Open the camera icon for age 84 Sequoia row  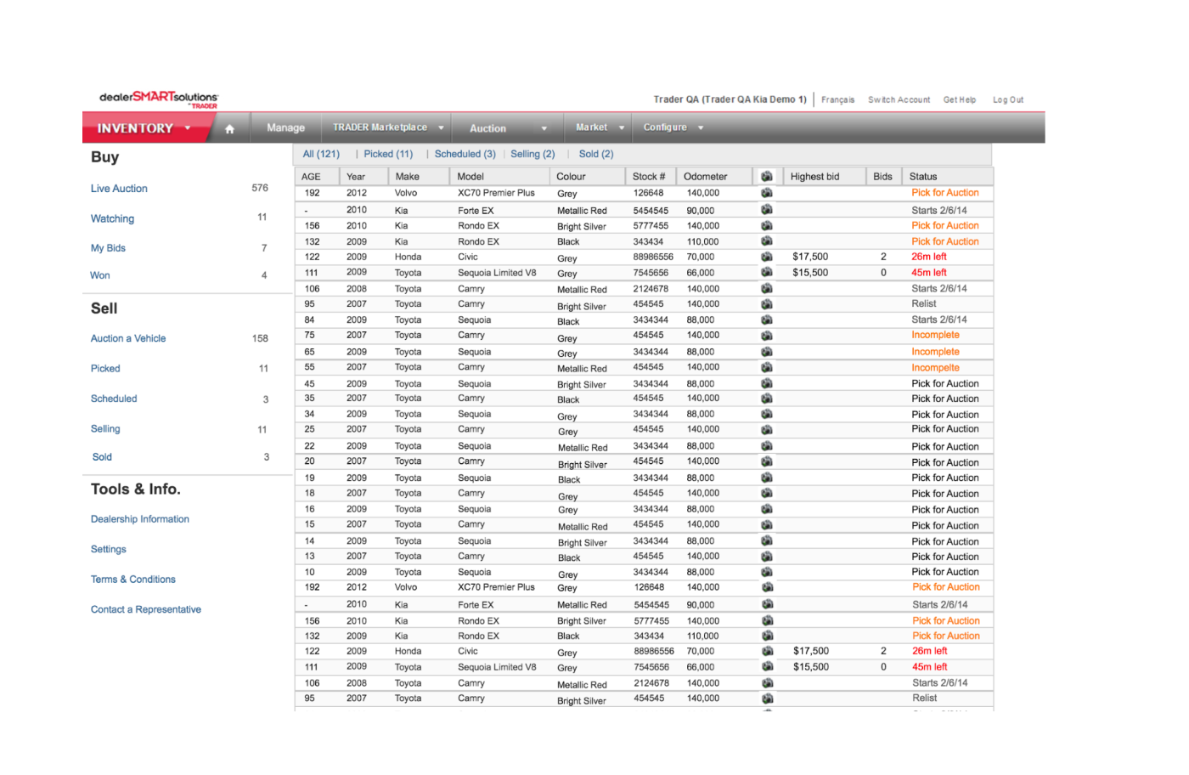pos(767,320)
